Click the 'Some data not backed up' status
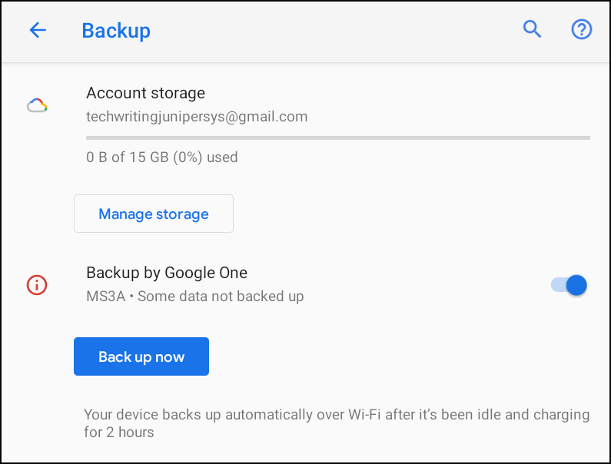 pyautogui.click(x=221, y=296)
